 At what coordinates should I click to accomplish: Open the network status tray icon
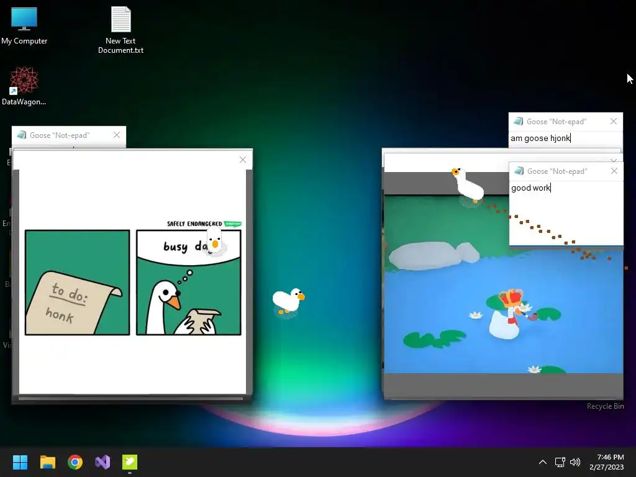pyautogui.click(x=560, y=462)
